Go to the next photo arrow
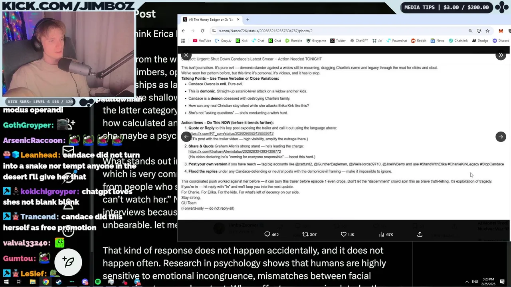This screenshot has height=287, width=511. point(501,137)
